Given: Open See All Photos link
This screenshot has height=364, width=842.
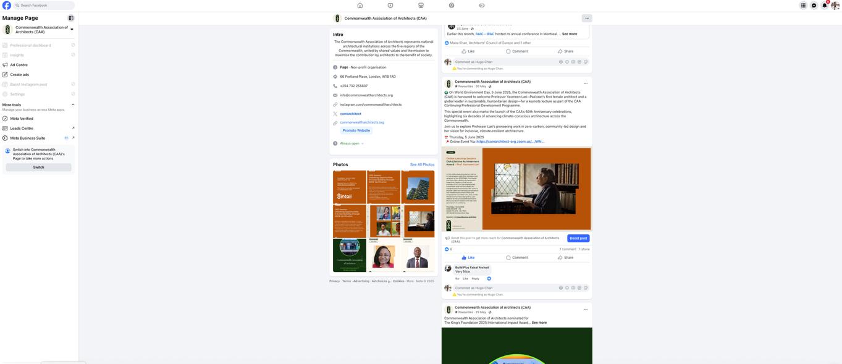Looking at the screenshot, I should 422,164.
